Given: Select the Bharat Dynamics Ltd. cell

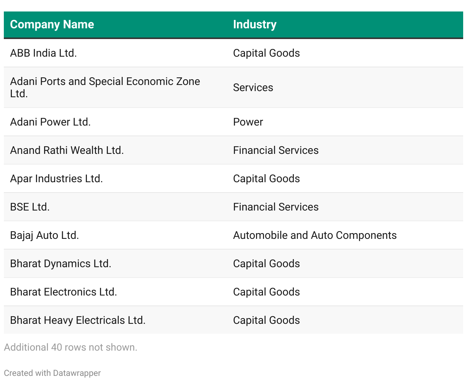Looking at the screenshot, I should 60,263.
